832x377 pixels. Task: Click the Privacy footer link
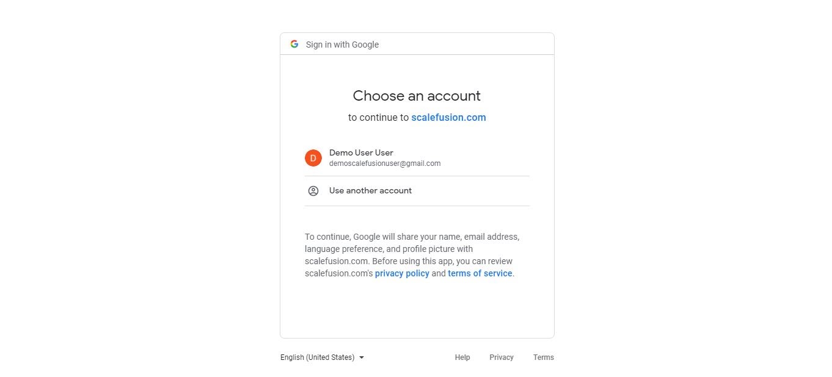[x=502, y=357]
